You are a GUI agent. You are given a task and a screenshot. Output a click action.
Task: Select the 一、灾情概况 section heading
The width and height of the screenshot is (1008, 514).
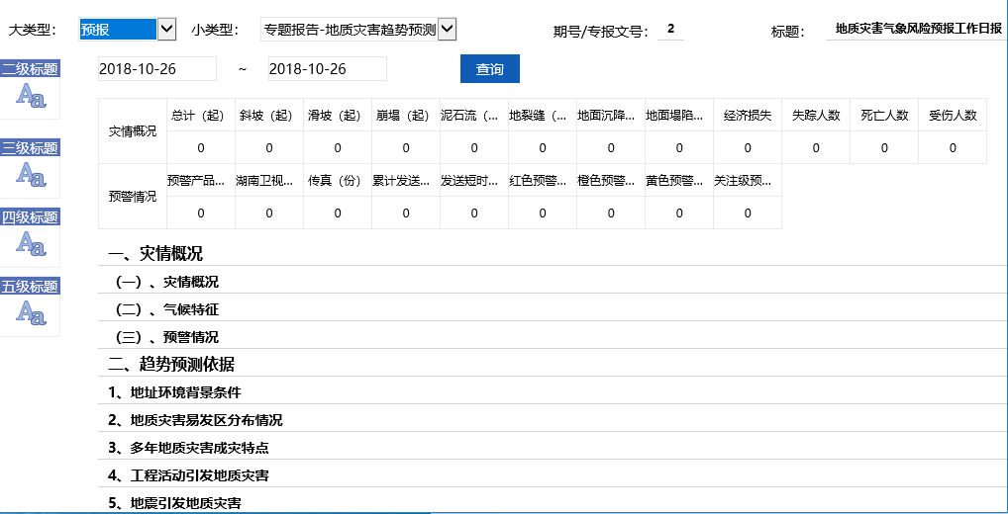[x=155, y=254]
